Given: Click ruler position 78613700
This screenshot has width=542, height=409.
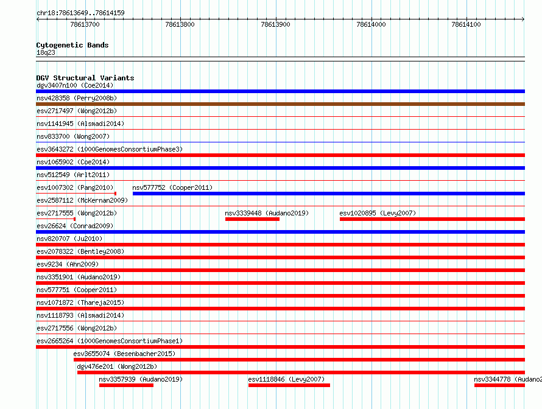Looking at the screenshot, I should click(x=85, y=24).
